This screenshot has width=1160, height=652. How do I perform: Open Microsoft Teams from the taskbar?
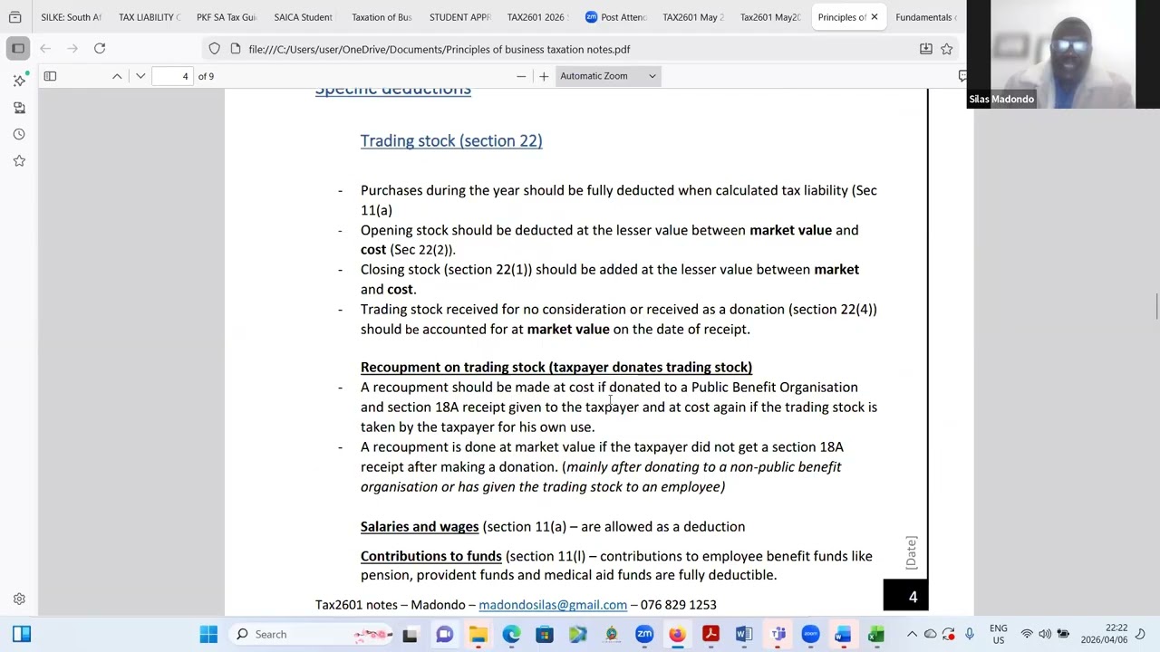click(778, 634)
